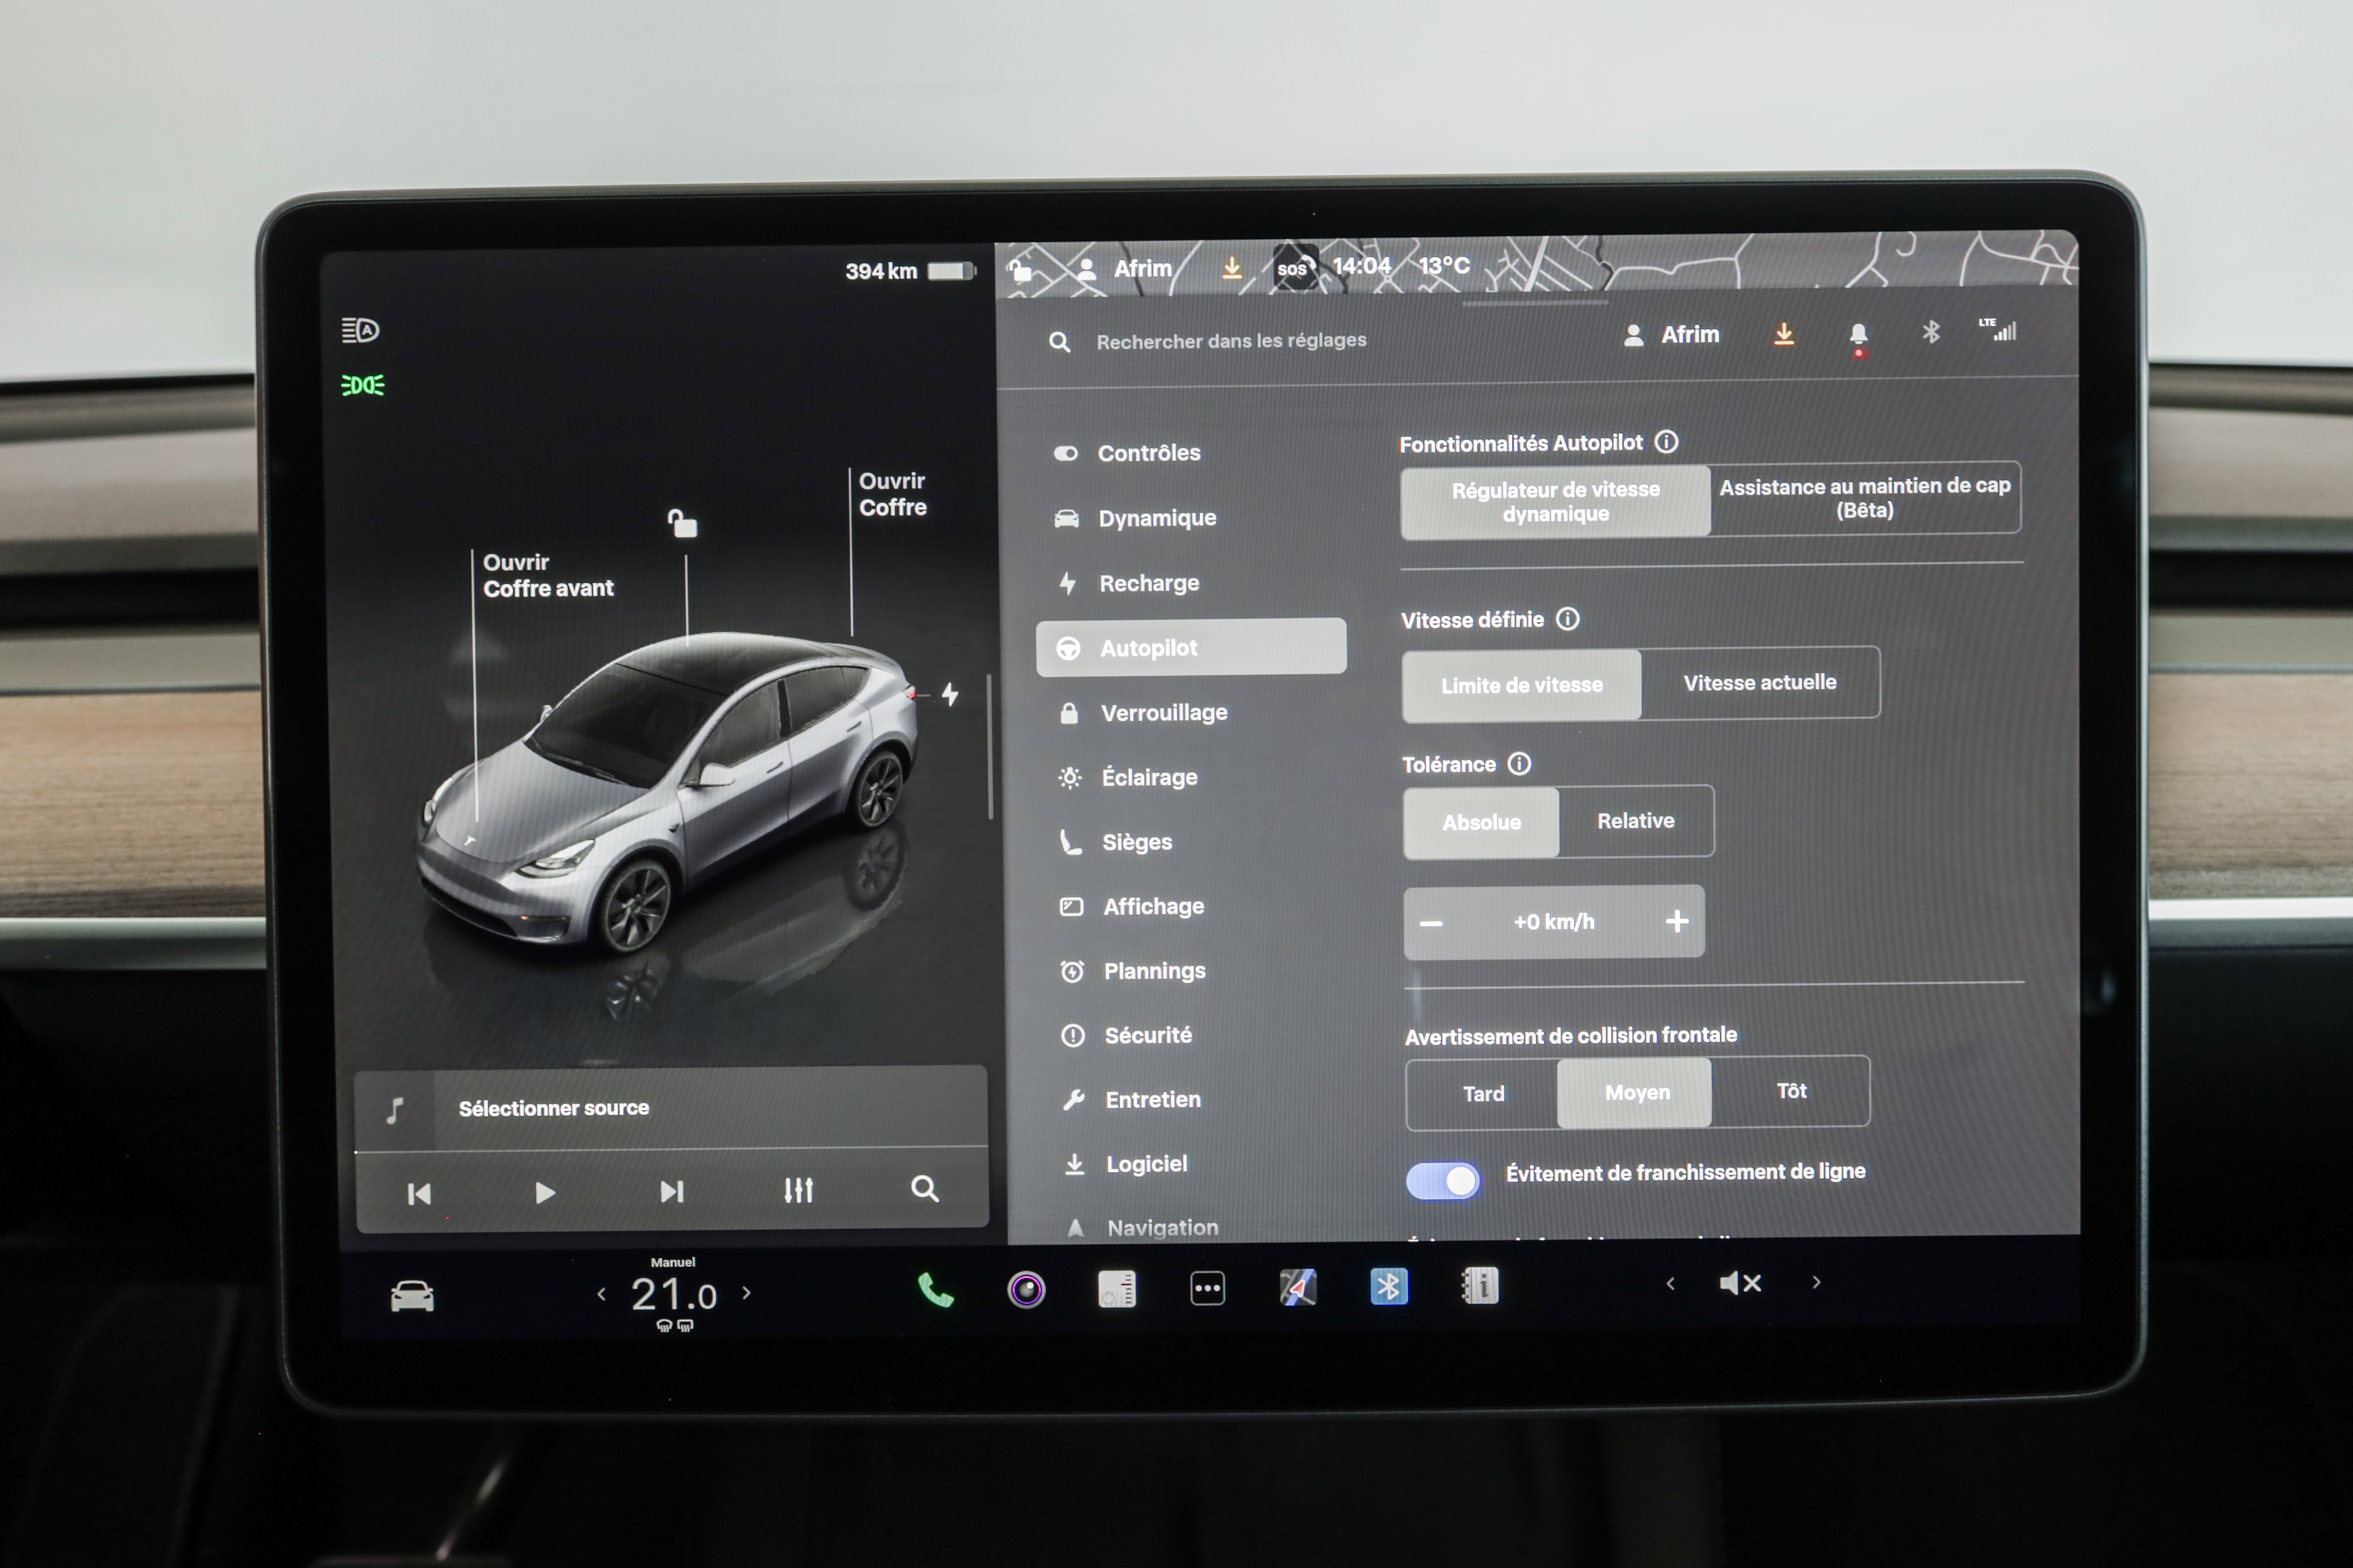Decrease cabin temperature with left chevron

(x=601, y=1294)
